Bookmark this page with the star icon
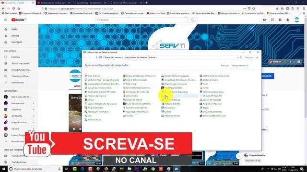 tap(254, 9)
